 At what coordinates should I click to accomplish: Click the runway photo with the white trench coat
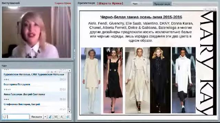[x=137, y=80]
